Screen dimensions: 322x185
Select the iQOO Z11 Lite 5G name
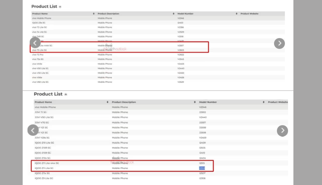tap(44, 168)
